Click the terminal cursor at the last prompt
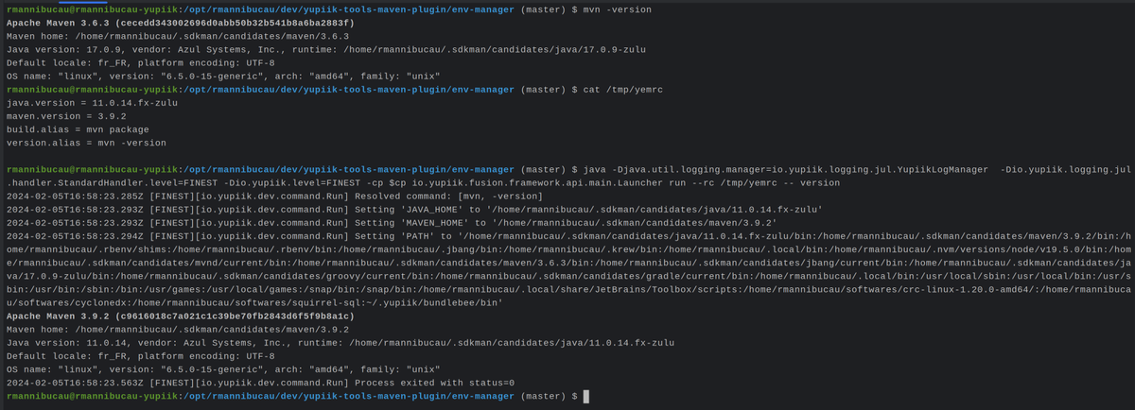Viewport: 1135px width, 410px height. pos(585,397)
